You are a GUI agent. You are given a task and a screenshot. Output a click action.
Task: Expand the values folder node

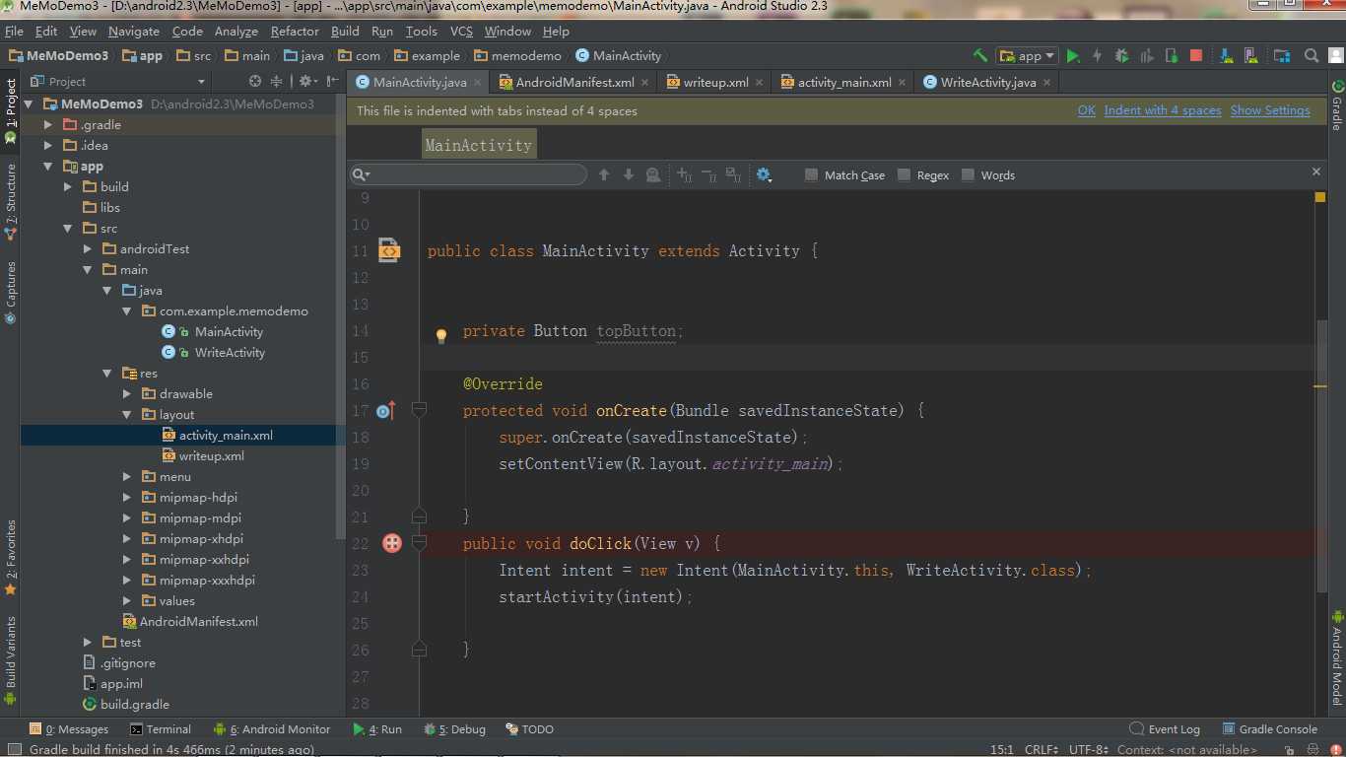click(127, 600)
